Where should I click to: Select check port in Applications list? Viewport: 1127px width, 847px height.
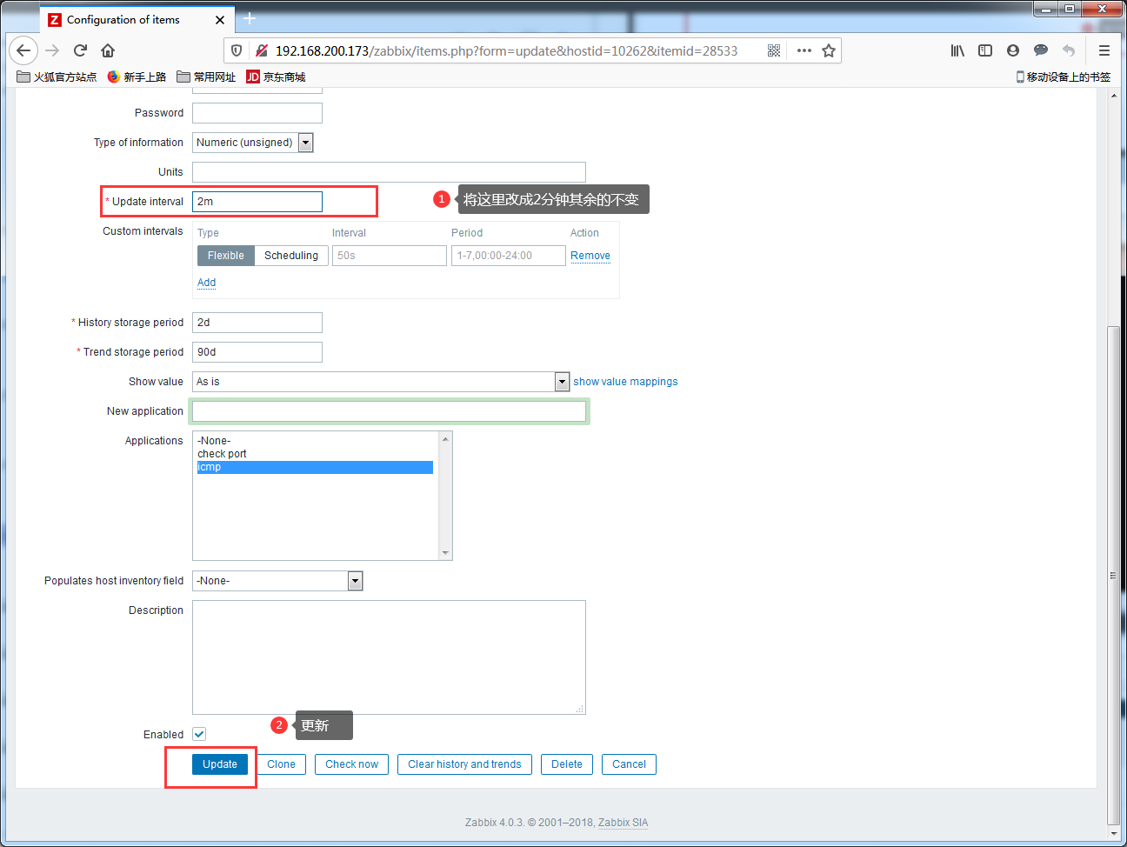click(x=315, y=454)
